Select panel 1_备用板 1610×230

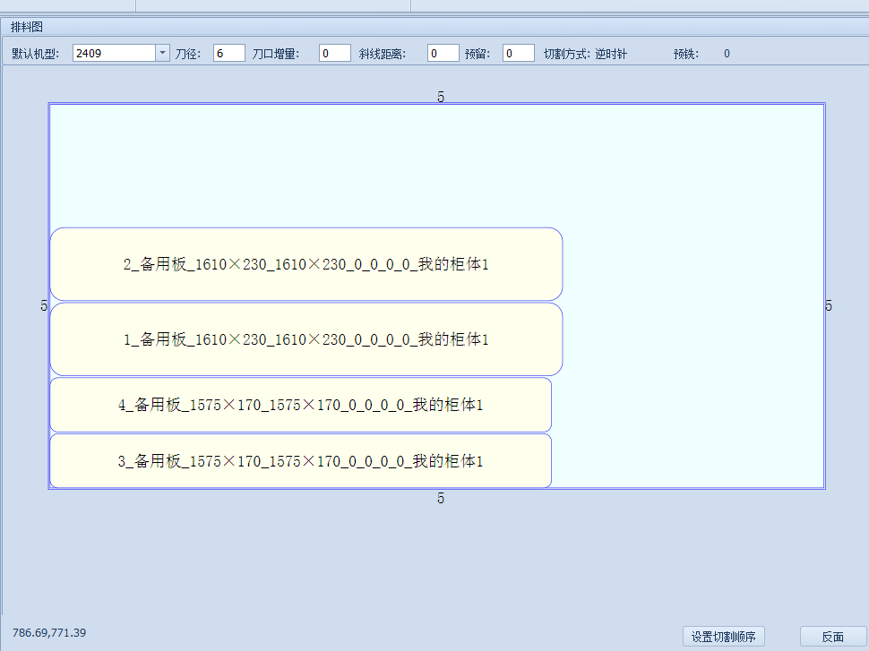(305, 340)
